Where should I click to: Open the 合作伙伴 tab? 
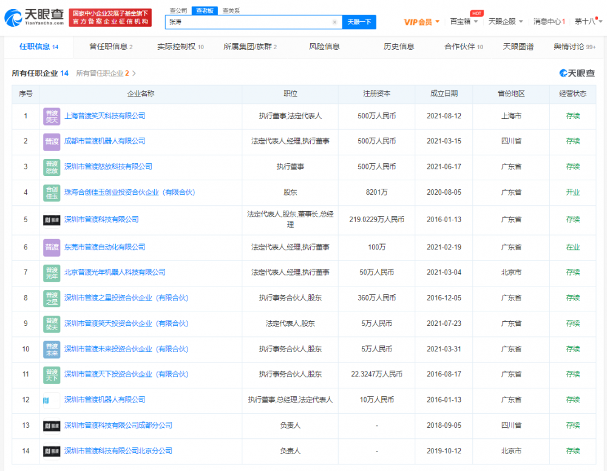pos(464,47)
